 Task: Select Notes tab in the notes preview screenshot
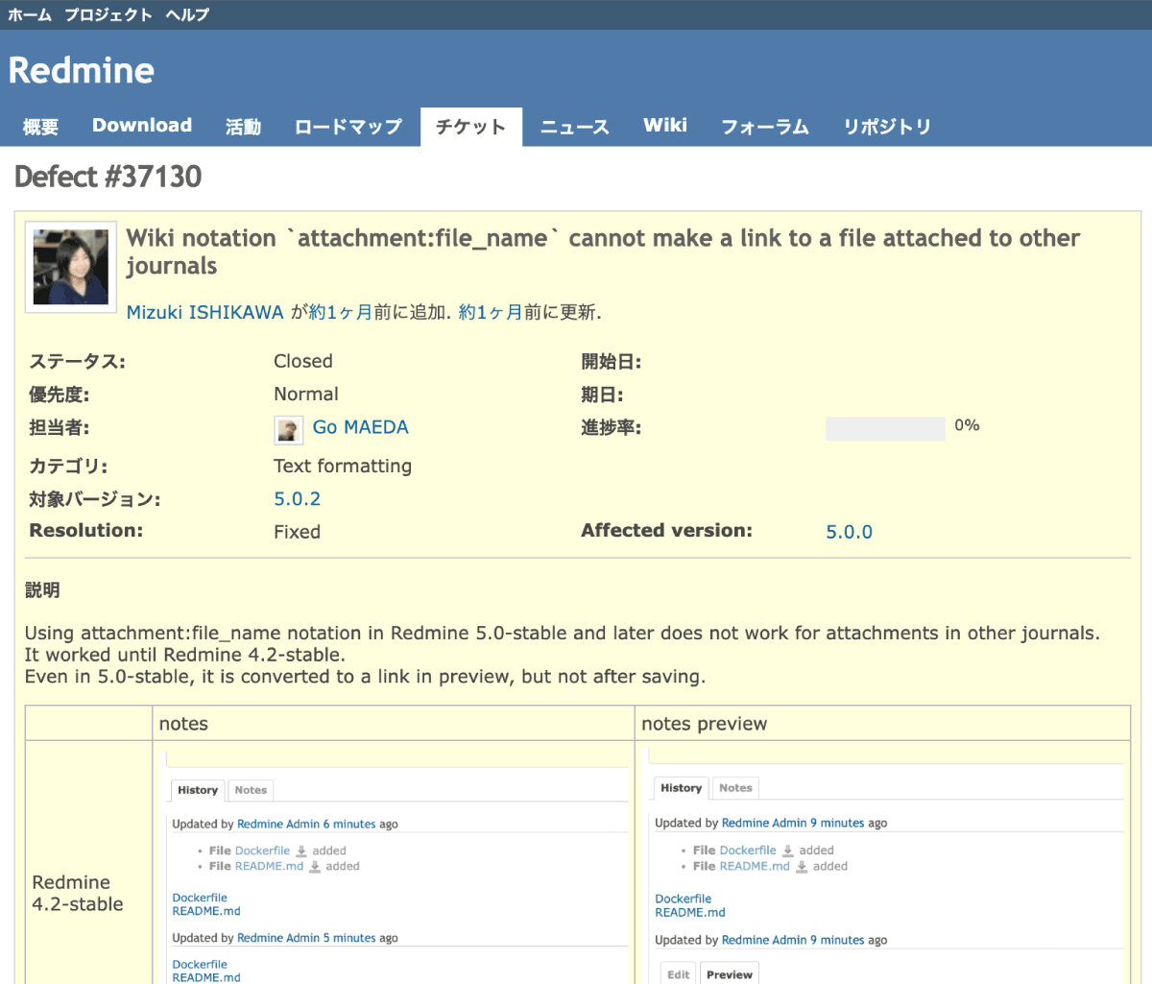pyautogui.click(x=735, y=788)
